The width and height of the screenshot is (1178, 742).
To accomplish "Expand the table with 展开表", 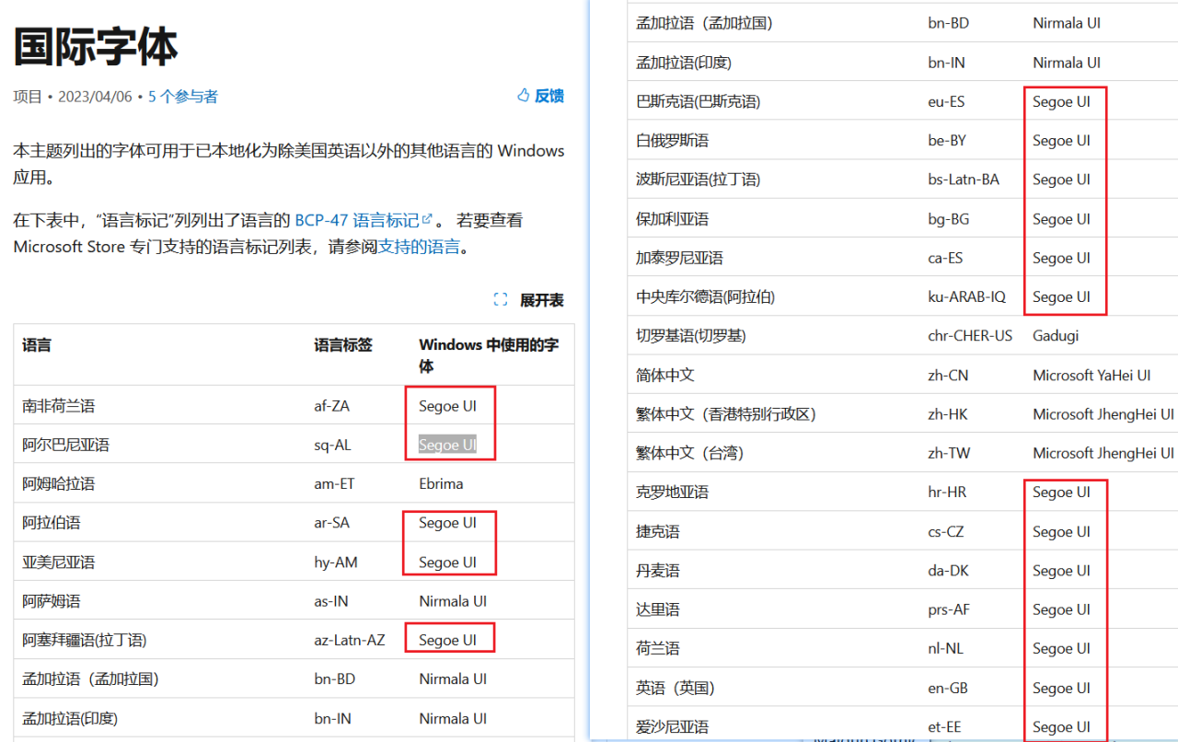I will [541, 300].
